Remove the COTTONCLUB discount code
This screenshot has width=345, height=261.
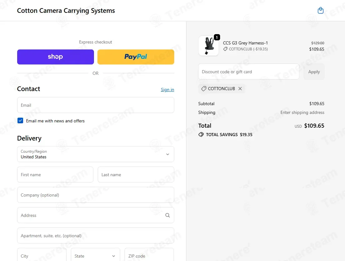click(x=240, y=89)
